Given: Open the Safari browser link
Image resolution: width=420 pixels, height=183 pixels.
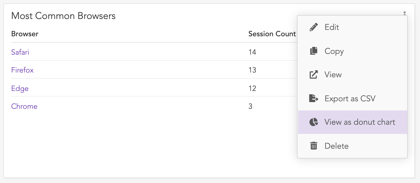Looking at the screenshot, I should pyautogui.click(x=20, y=52).
